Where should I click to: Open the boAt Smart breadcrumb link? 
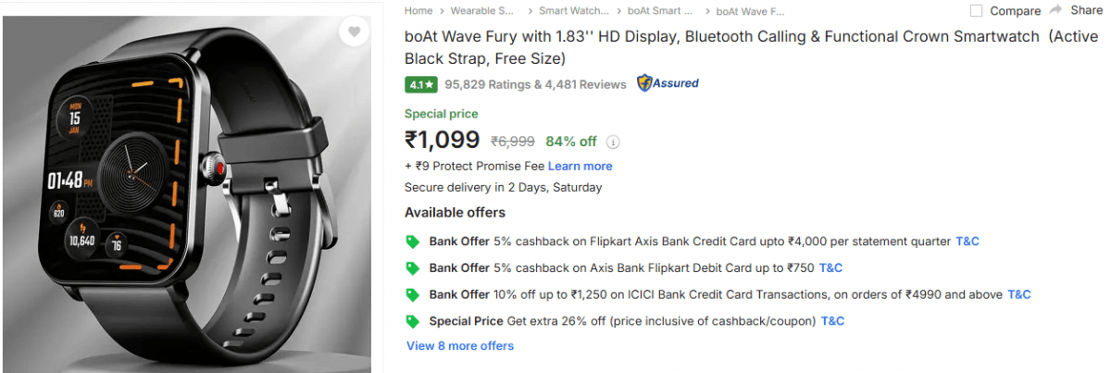coord(659,11)
